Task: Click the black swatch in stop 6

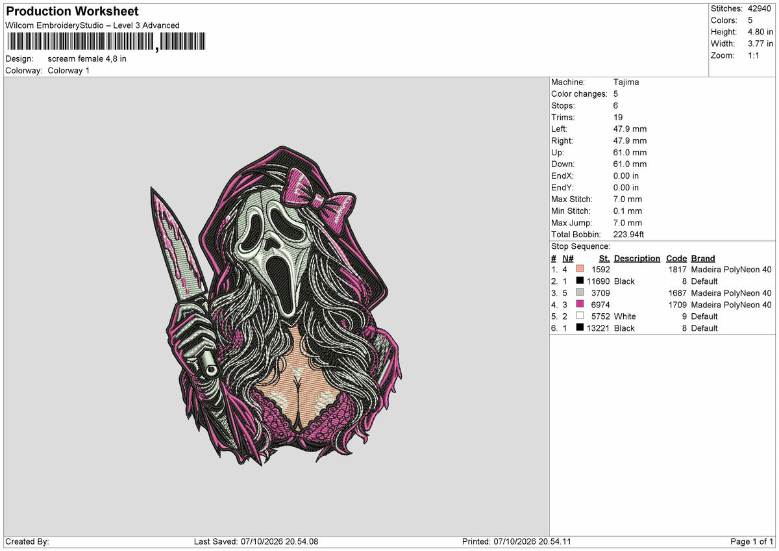Action: 580,327
